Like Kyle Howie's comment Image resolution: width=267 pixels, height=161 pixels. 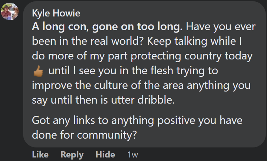click(x=40, y=154)
